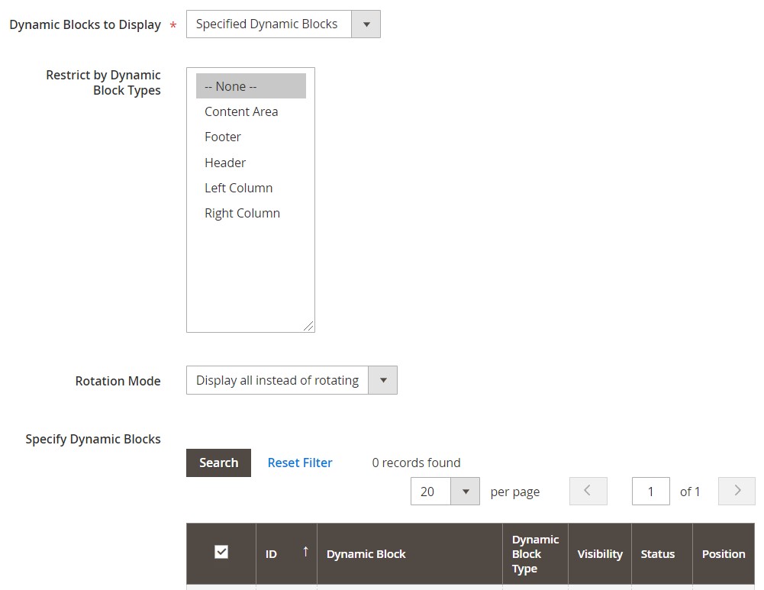Select the None option in block types

[250, 86]
